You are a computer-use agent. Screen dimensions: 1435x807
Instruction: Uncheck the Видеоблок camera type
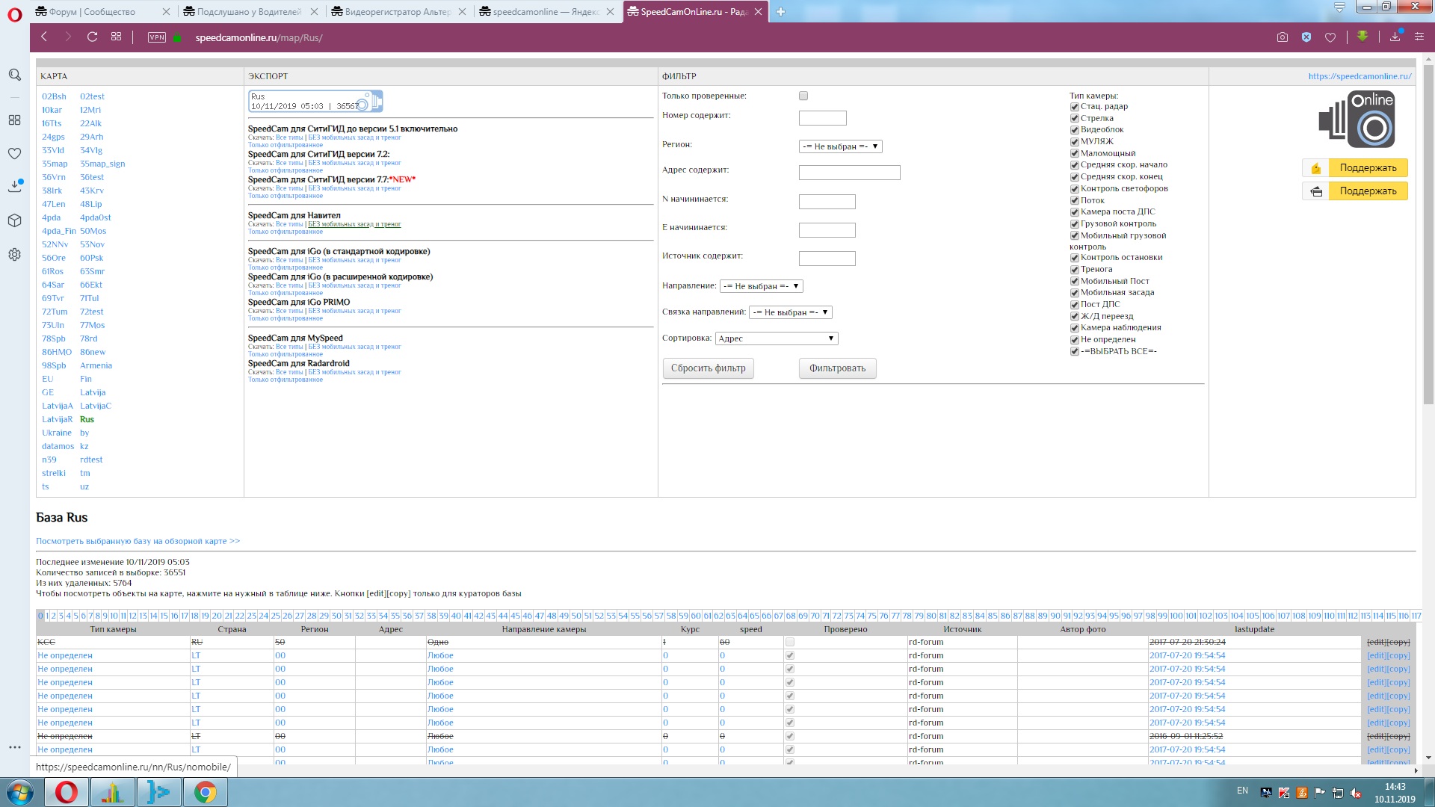(1075, 130)
